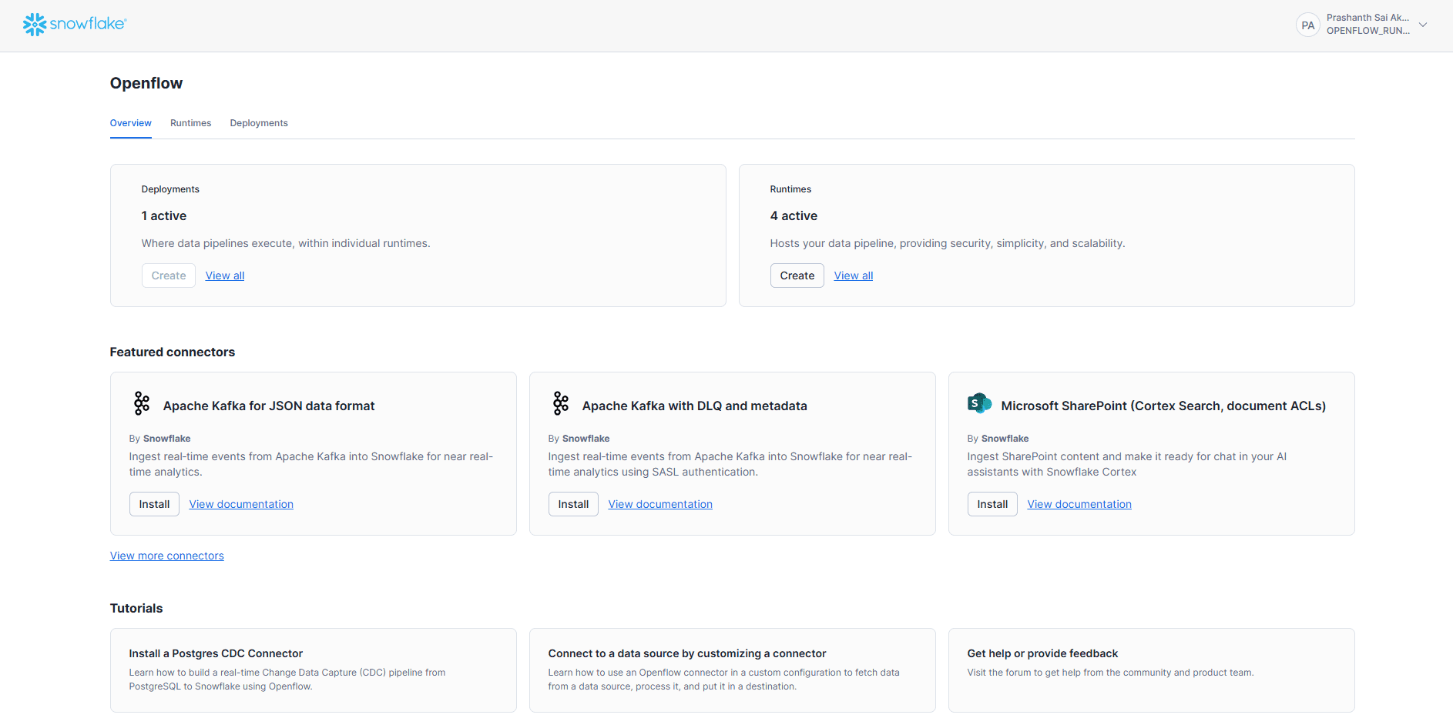Open View all for Deployments
Viewport: 1453px width, 718px height.
click(x=225, y=276)
